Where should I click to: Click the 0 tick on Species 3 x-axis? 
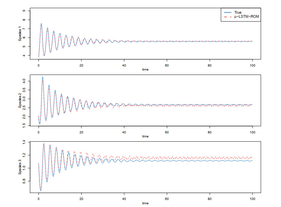(39, 198)
